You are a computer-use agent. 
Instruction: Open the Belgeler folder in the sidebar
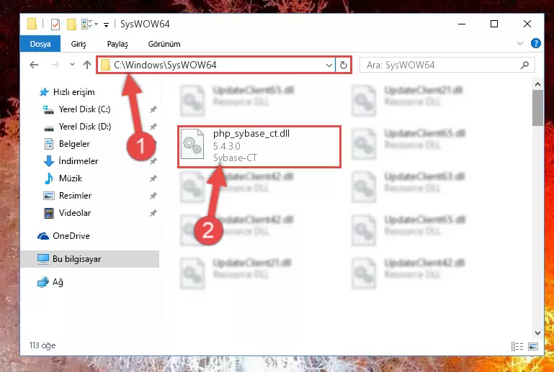click(74, 144)
